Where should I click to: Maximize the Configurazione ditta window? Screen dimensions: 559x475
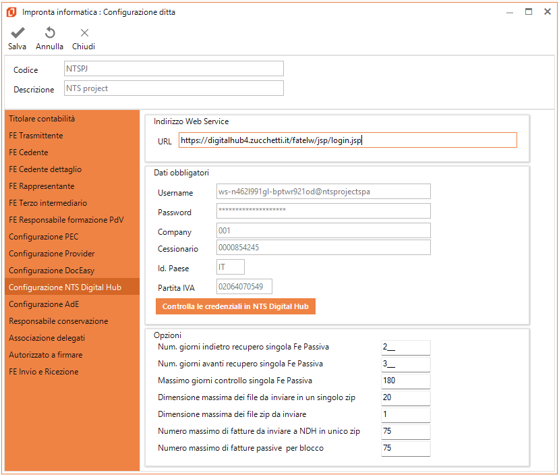529,11
